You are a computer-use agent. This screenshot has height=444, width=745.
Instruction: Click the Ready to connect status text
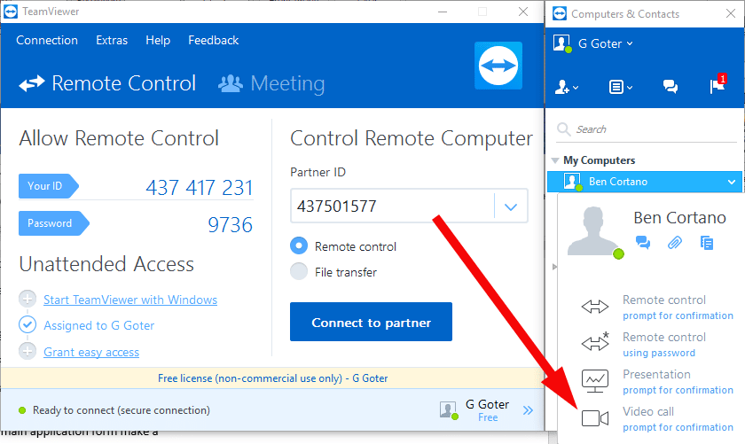[122, 410]
